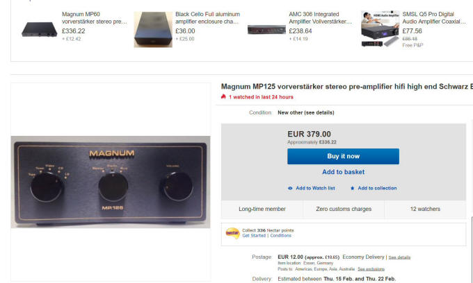473x283 pixels.
Task: Open the SMSL Q5 Pro amplifier thumbnail
Action: tap(380, 29)
